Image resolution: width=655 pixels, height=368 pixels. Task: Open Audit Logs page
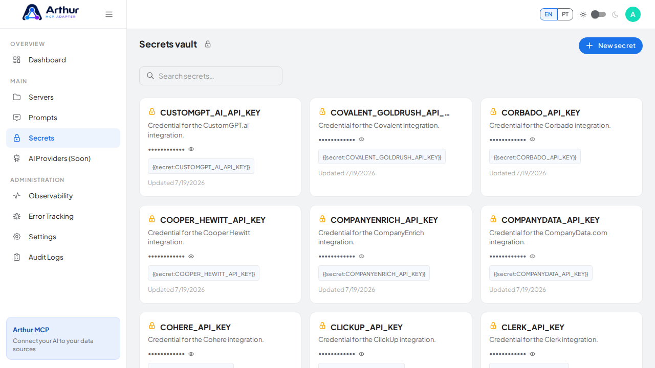[63, 257]
